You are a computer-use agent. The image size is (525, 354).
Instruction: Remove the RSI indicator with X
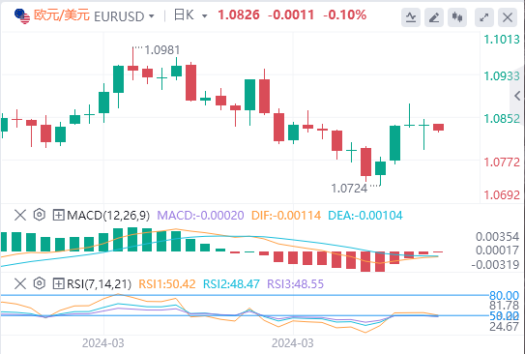tap(20, 284)
